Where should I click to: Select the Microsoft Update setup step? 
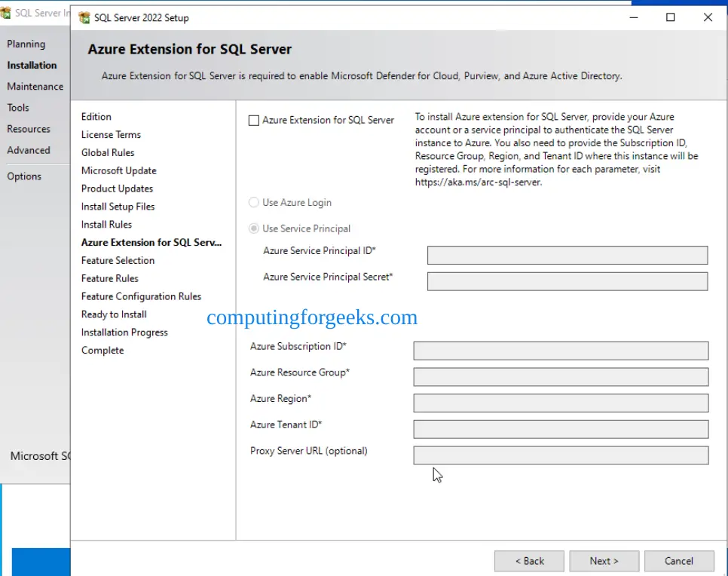pos(119,171)
